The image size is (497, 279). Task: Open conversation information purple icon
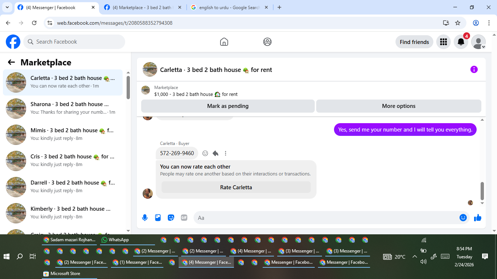point(474,69)
